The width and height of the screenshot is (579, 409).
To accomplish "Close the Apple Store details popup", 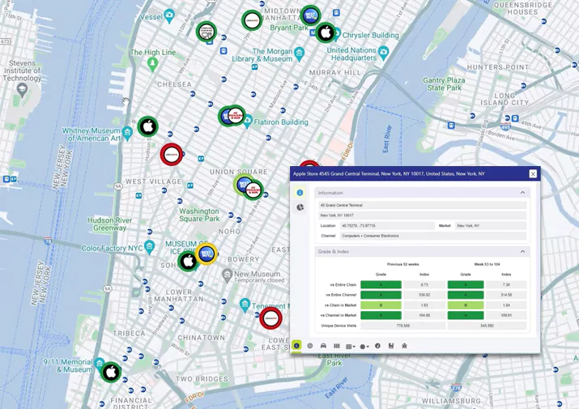I will 533,173.
